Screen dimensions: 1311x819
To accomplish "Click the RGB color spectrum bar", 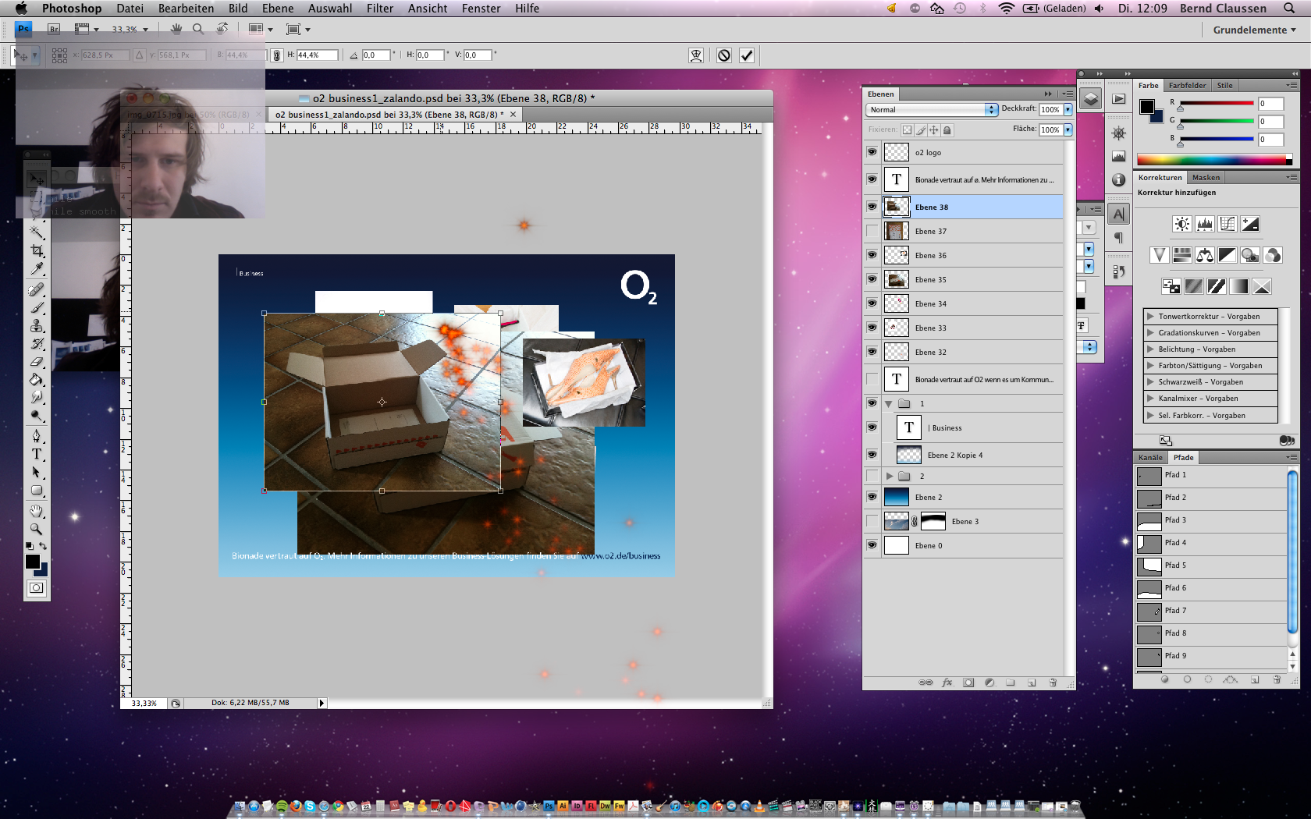I will click(1213, 160).
